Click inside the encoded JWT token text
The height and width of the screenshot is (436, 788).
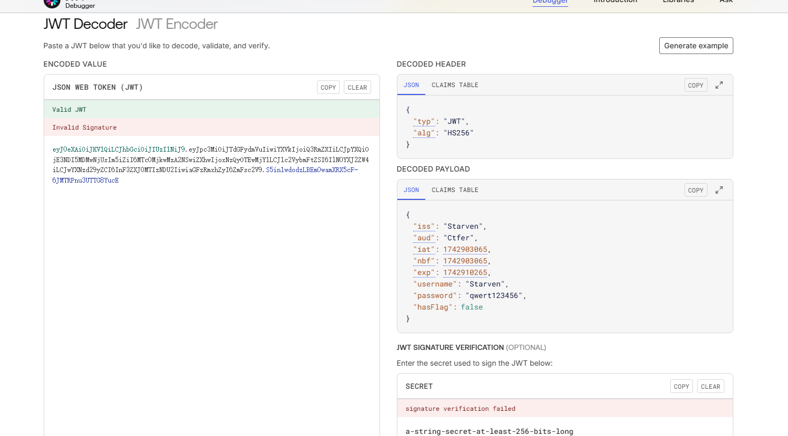tap(210, 159)
